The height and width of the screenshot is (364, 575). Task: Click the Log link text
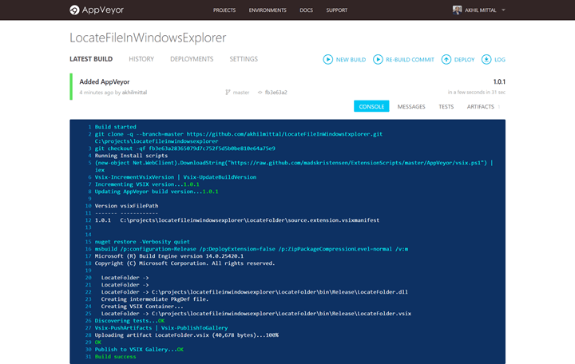click(x=500, y=60)
